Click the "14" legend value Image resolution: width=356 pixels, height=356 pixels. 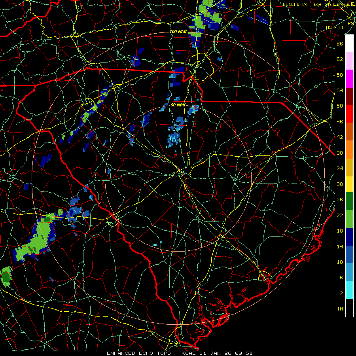click(340, 246)
